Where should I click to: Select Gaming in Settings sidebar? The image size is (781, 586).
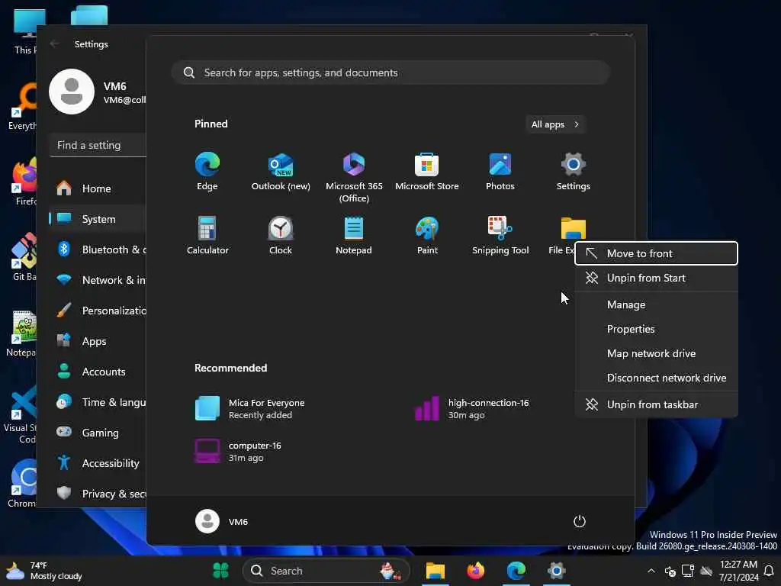pos(98,433)
